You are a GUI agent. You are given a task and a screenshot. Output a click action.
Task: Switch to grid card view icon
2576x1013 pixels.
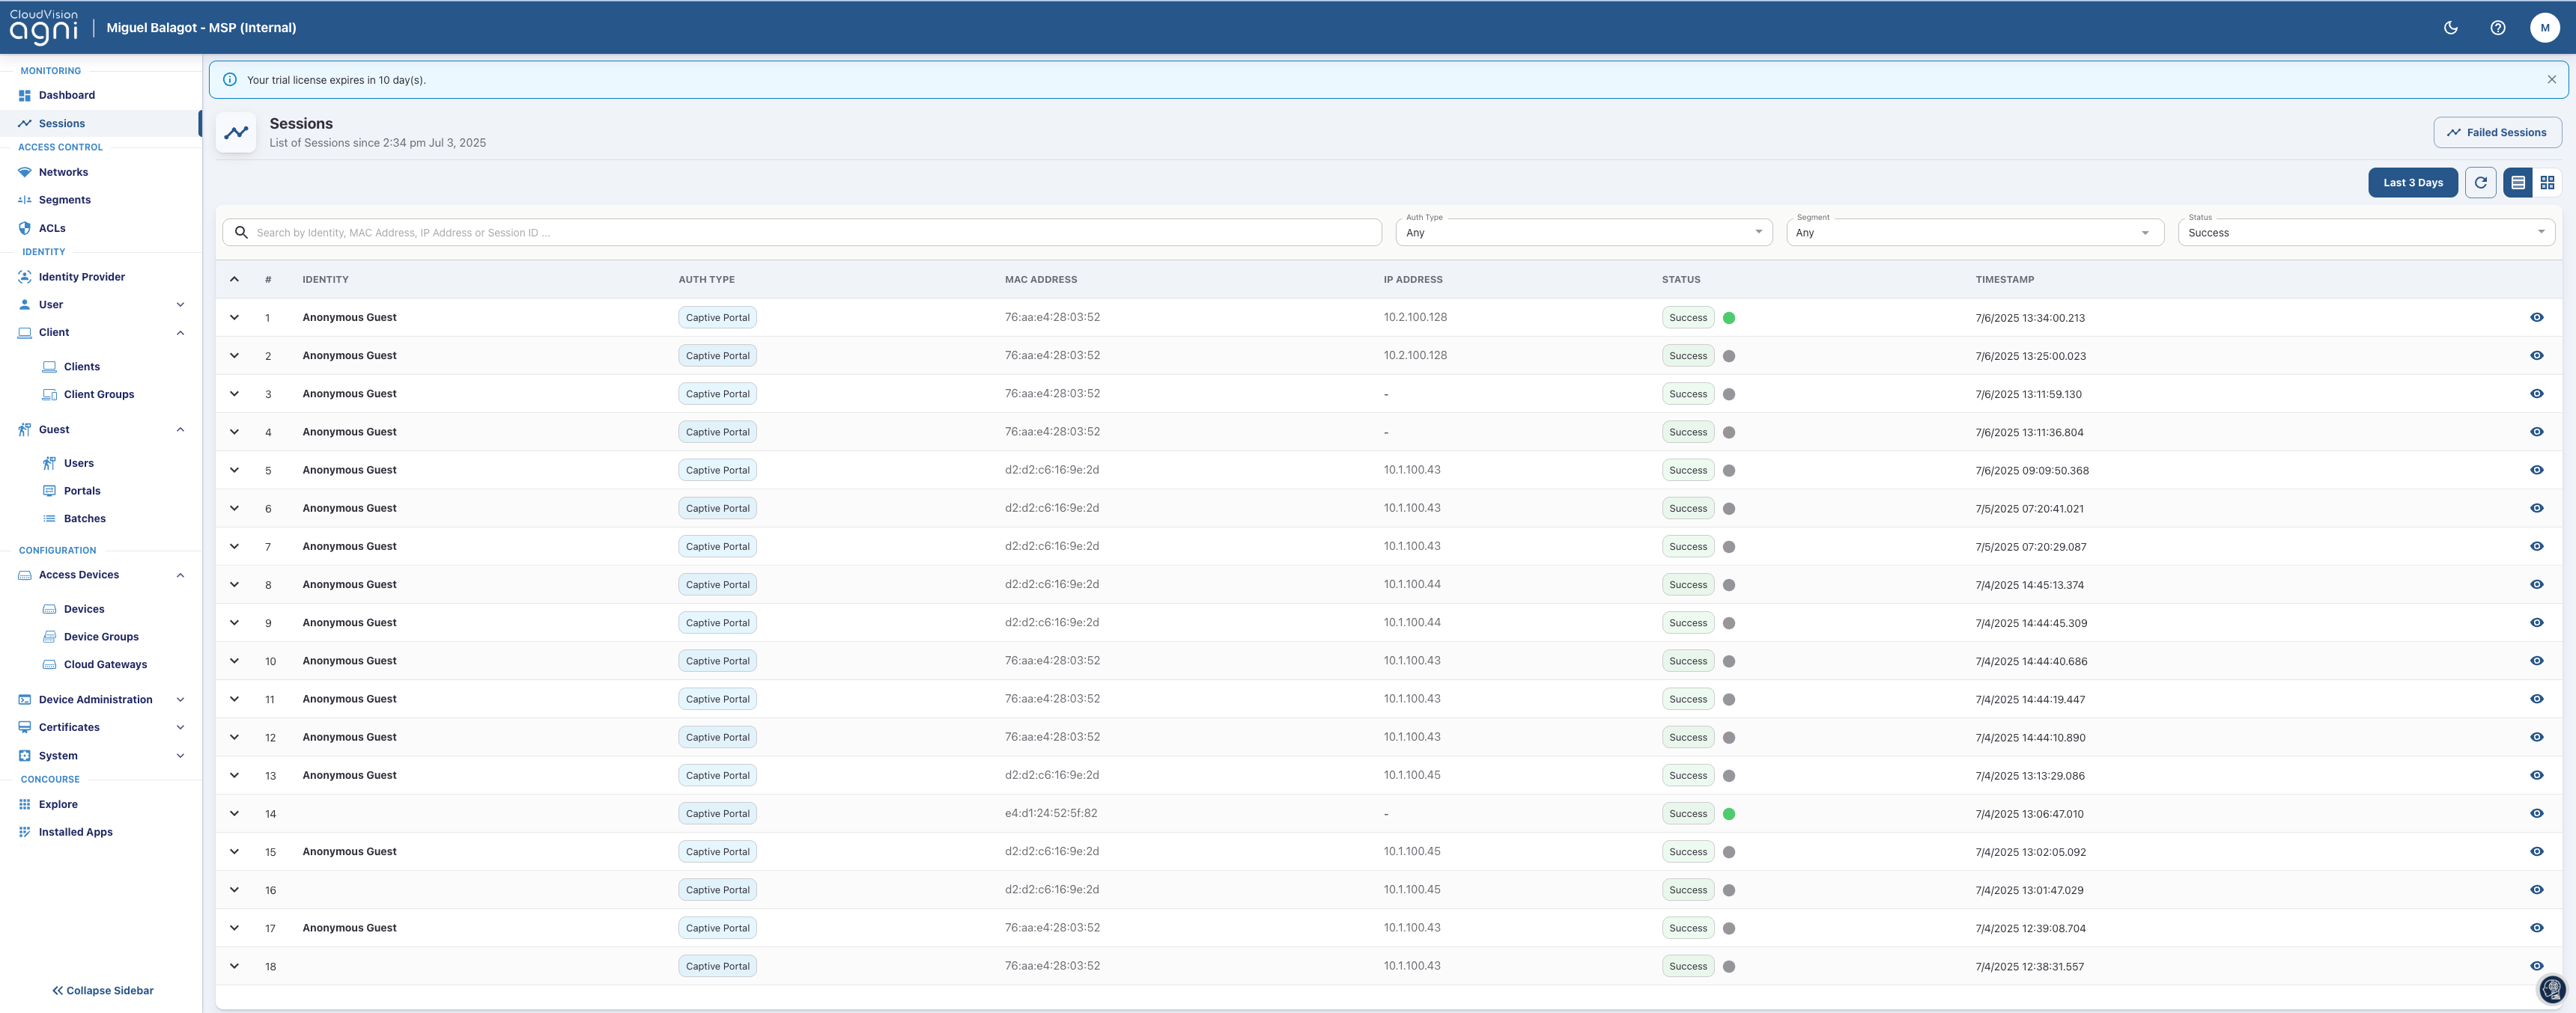[x=2547, y=183]
